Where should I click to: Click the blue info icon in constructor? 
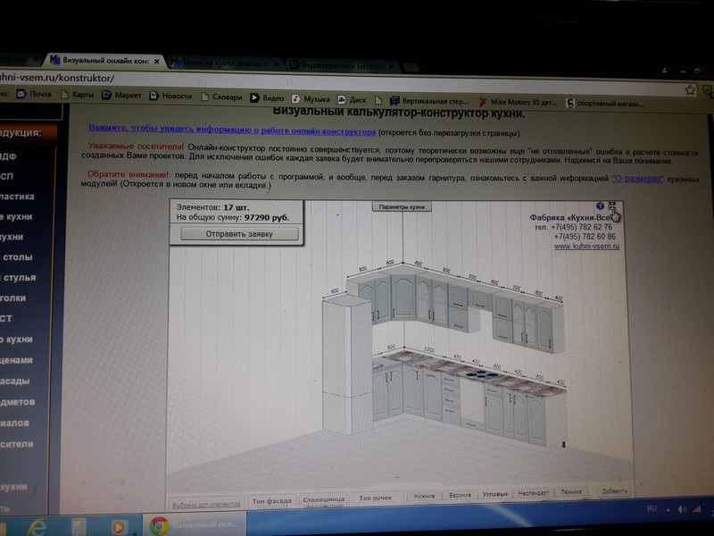(x=600, y=206)
